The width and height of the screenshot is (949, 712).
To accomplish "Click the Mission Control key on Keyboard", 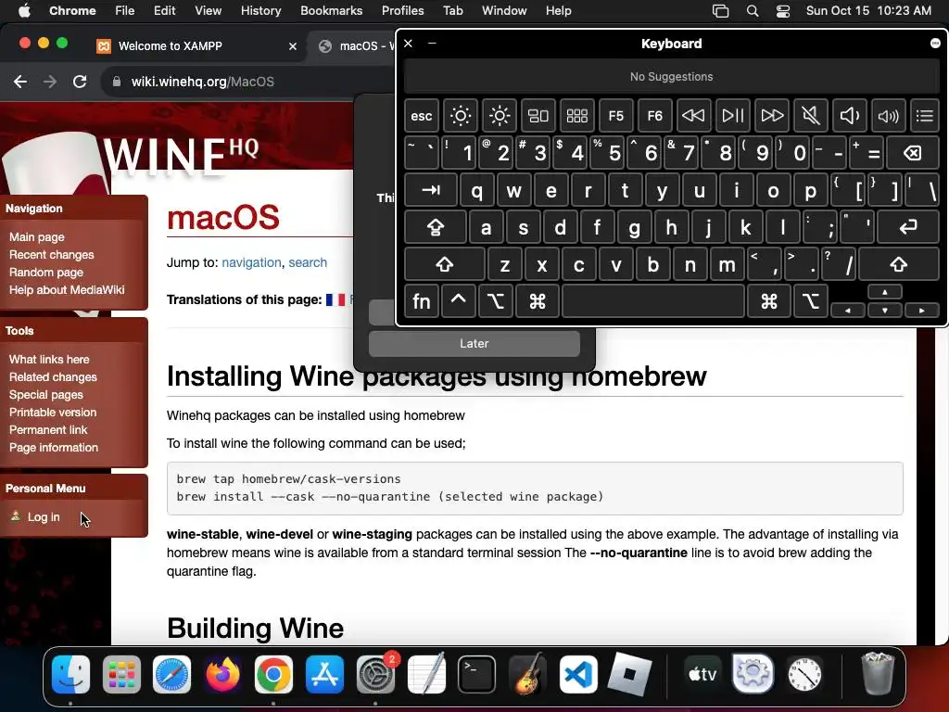I will tap(538, 116).
